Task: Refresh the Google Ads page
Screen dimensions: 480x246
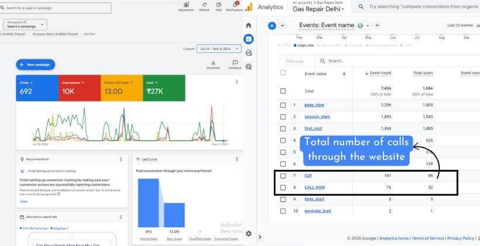Action: pos(204,7)
